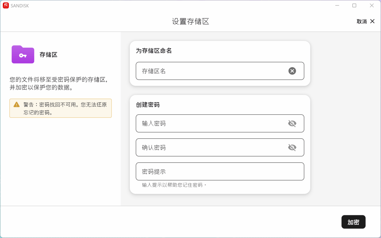Click the SanDisk logo in the title bar

pyautogui.click(x=6, y=5)
